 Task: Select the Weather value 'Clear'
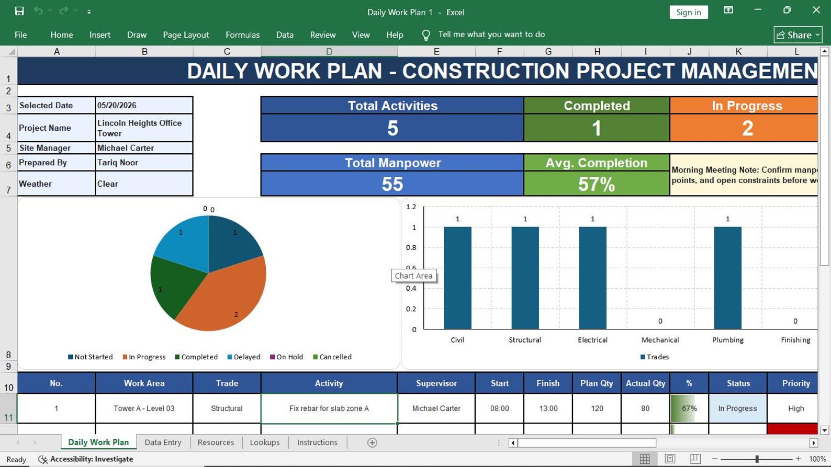(144, 184)
